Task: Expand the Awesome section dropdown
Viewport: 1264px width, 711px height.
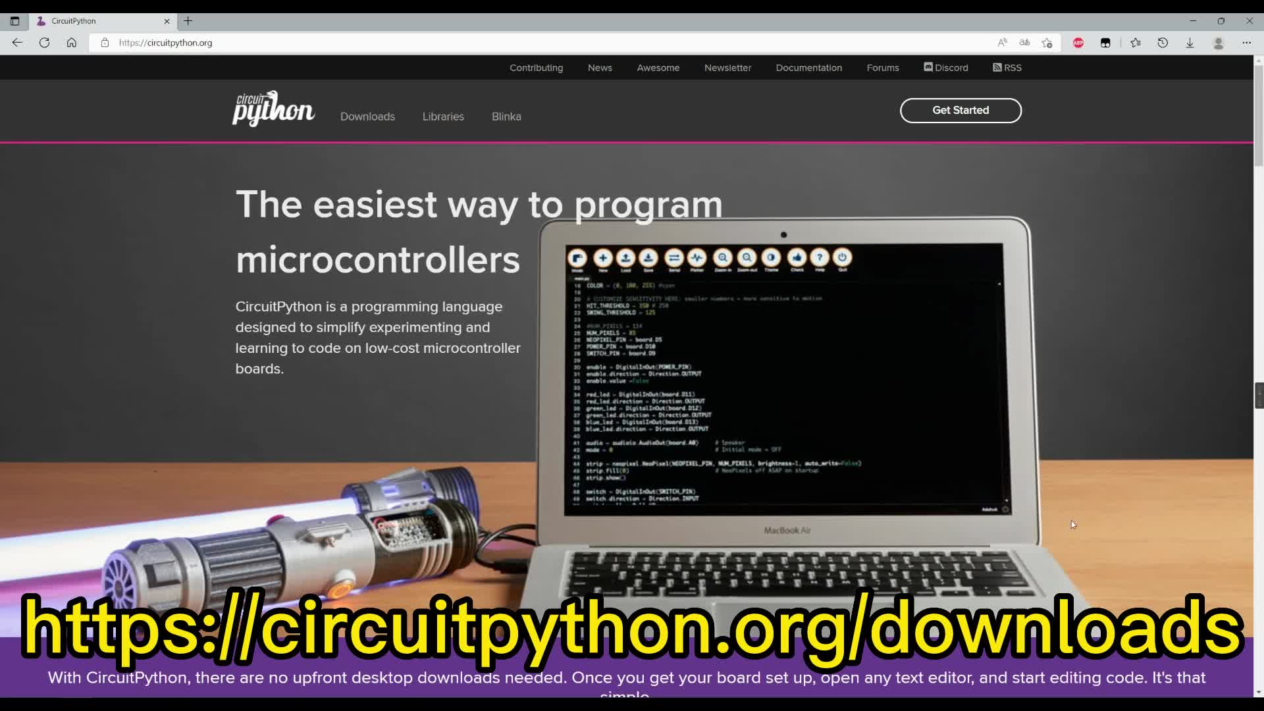Action: [x=658, y=67]
